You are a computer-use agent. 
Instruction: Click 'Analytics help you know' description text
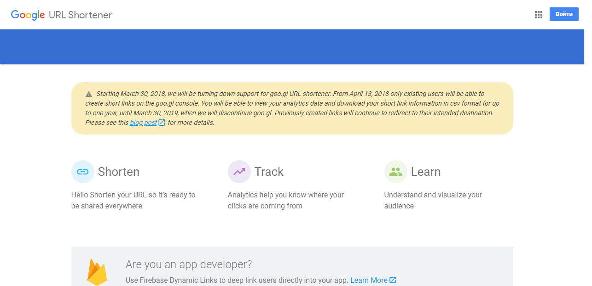[x=286, y=200]
